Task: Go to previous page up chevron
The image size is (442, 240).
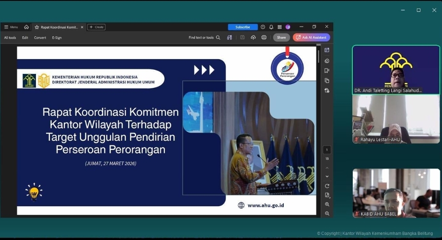Action: [327, 168]
